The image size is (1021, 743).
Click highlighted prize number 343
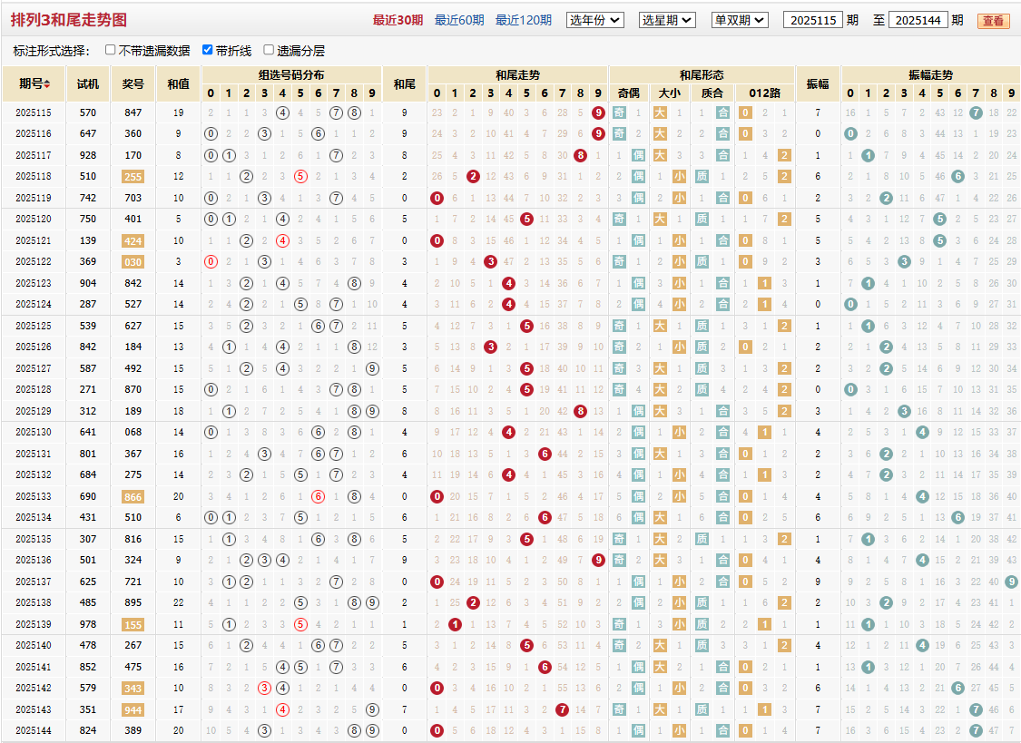point(133,689)
